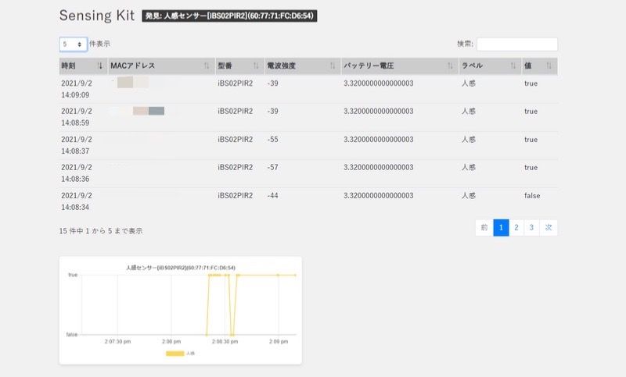The width and height of the screenshot is (626, 377).
Task: Sort by 値 column sort icon
Action: tap(549, 66)
